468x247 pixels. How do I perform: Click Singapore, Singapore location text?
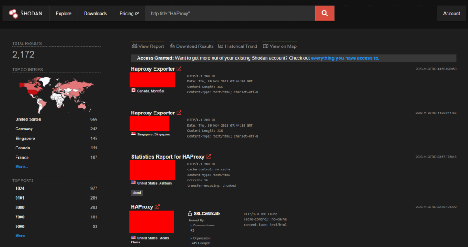tap(154, 134)
